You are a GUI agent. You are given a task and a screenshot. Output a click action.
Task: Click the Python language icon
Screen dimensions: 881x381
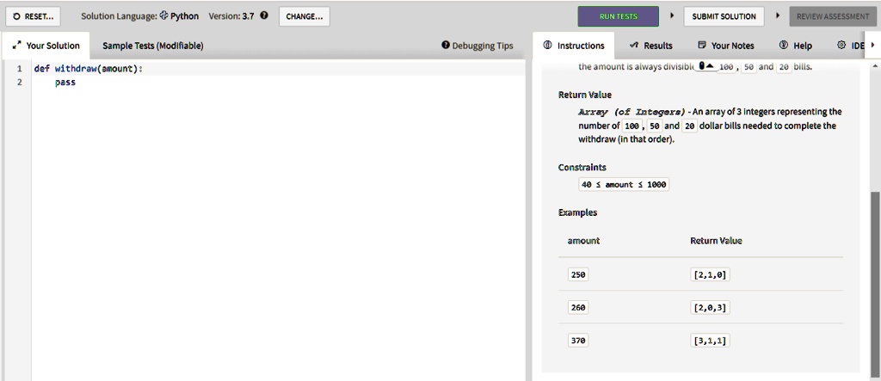164,15
